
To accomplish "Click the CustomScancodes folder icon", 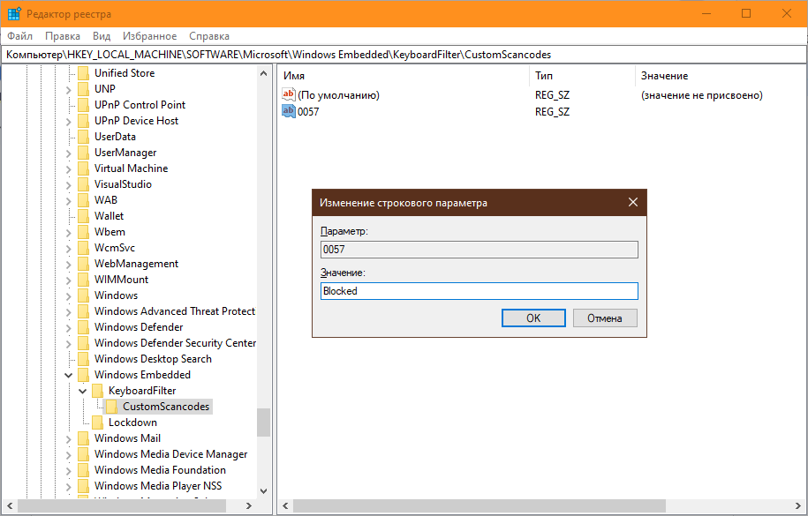I will point(110,407).
